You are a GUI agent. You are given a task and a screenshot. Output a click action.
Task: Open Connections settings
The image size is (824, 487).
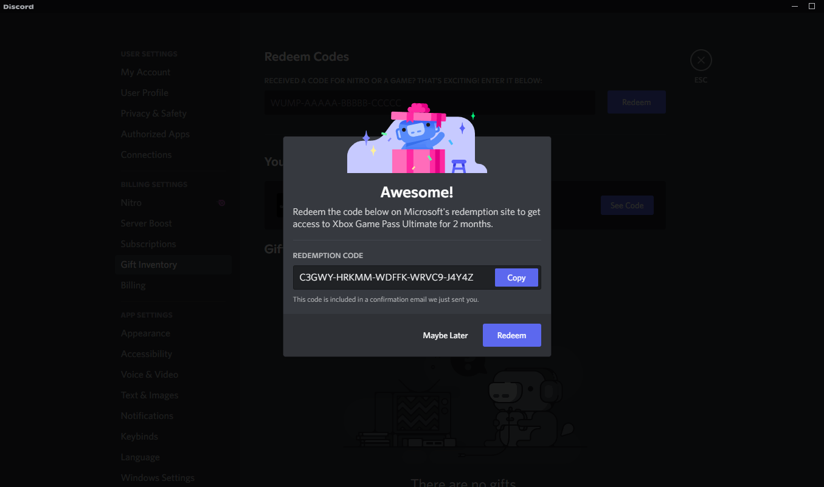coord(173,155)
